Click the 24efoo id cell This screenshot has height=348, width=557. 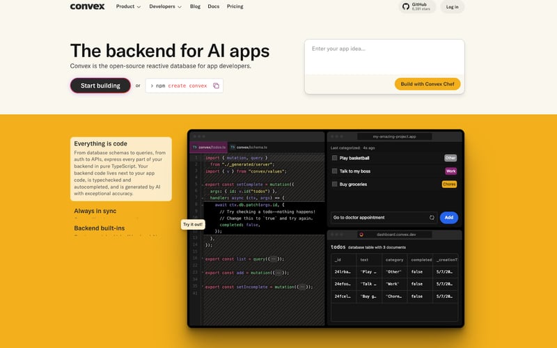pos(343,284)
